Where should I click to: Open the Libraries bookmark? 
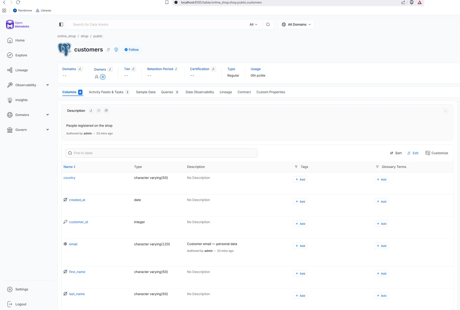click(x=43, y=11)
